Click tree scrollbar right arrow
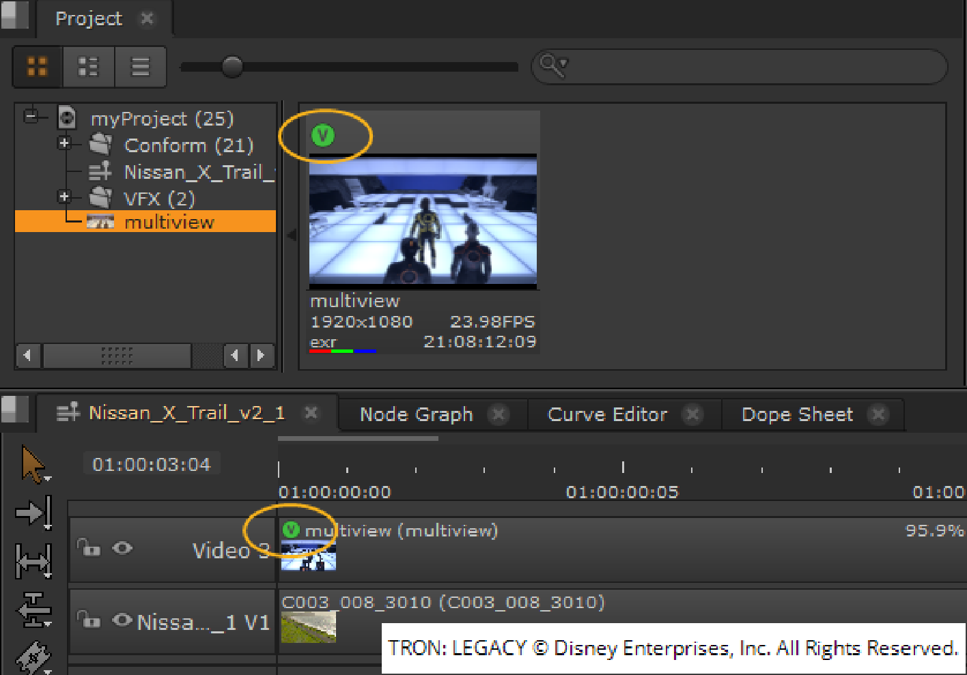This screenshot has width=967, height=675. pos(261,356)
